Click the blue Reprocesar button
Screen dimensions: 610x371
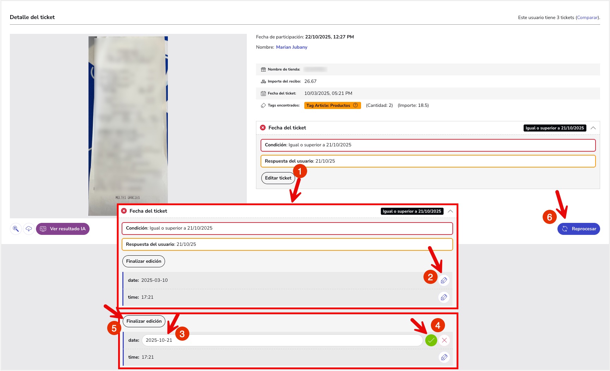pyautogui.click(x=579, y=229)
